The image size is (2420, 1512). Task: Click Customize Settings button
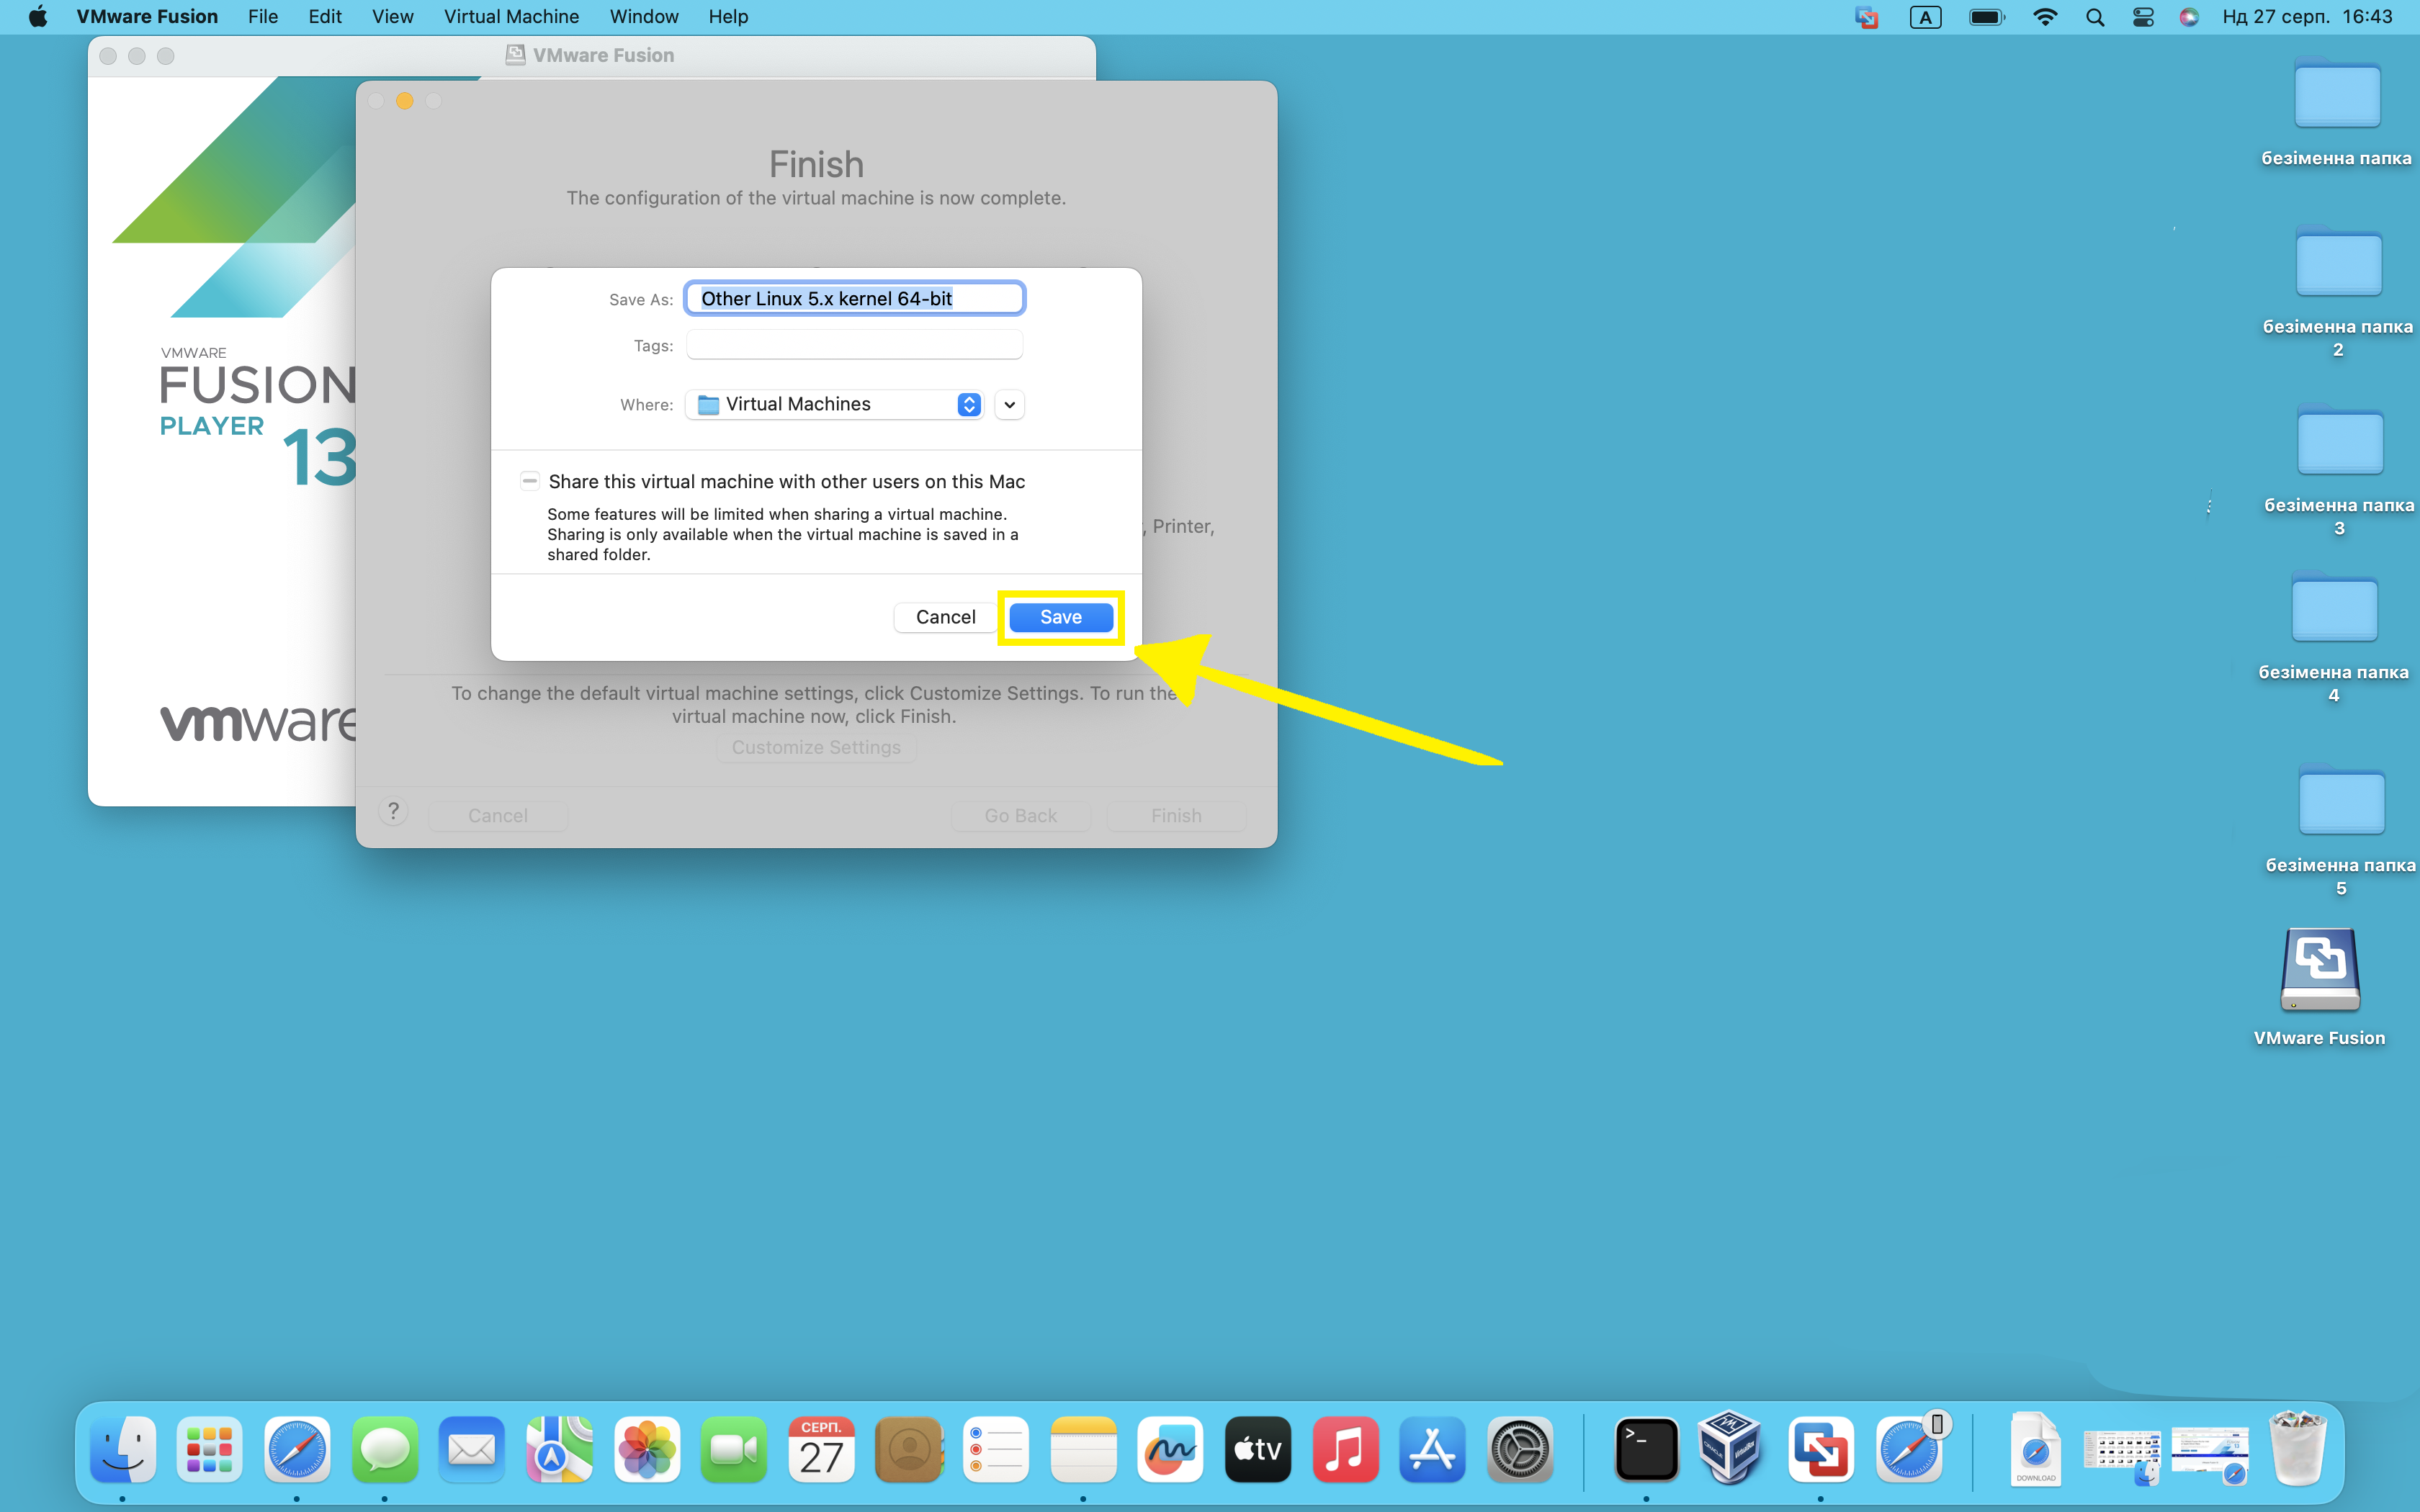(x=816, y=747)
